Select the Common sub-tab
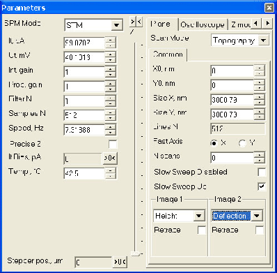 (x=168, y=54)
